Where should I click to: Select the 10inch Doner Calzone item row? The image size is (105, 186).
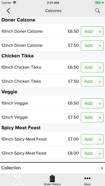(x=52, y=31)
